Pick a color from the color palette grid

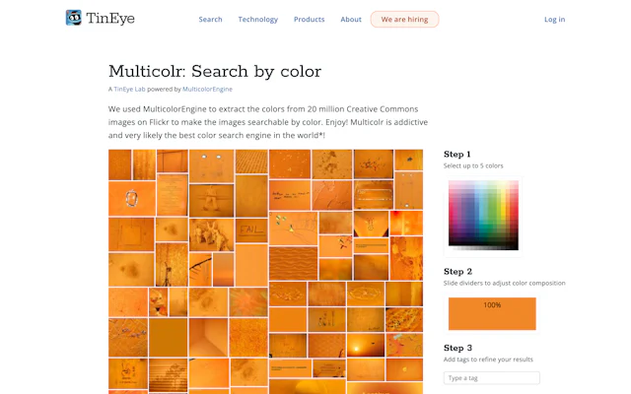[x=483, y=213]
